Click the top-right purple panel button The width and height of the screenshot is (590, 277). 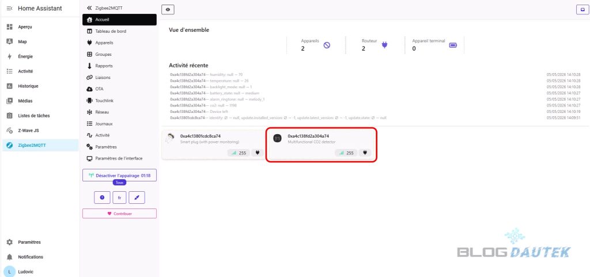point(583,10)
